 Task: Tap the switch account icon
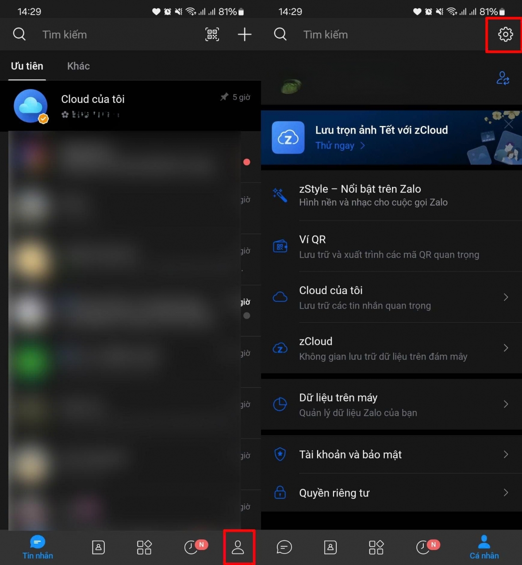point(503,78)
